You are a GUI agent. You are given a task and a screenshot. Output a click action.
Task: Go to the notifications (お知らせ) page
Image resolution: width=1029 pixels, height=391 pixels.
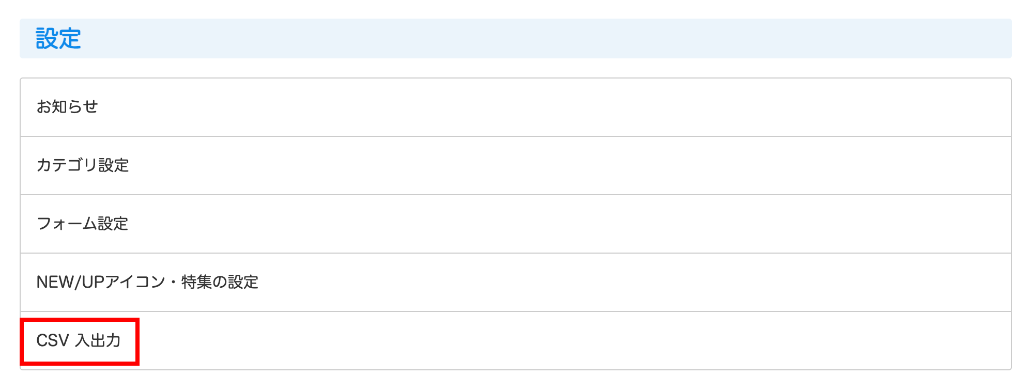coord(67,107)
